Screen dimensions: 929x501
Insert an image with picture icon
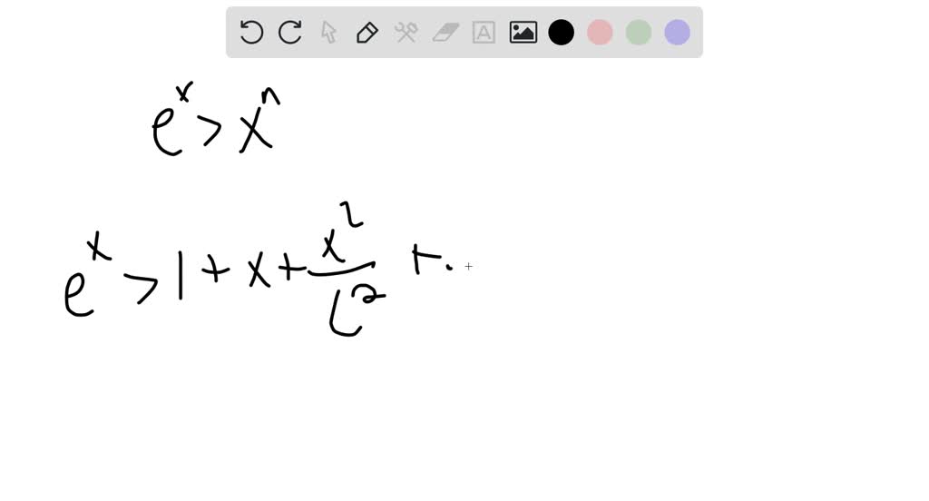(x=523, y=32)
